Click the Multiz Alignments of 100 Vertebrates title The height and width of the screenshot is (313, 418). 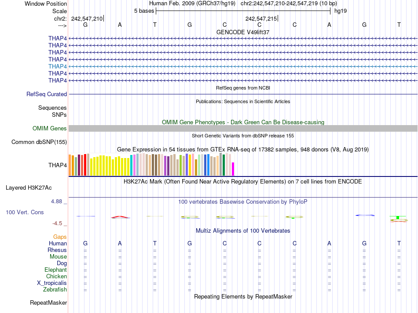pyautogui.click(x=243, y=231)
